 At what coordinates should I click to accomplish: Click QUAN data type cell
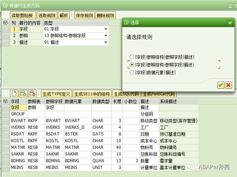coord(101,161)
